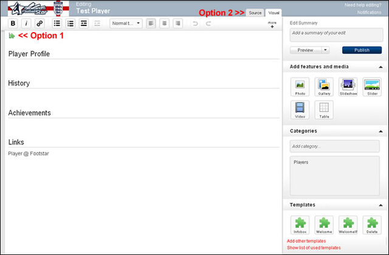Open the Preview dropdown arrow

(x=325, y=50)
